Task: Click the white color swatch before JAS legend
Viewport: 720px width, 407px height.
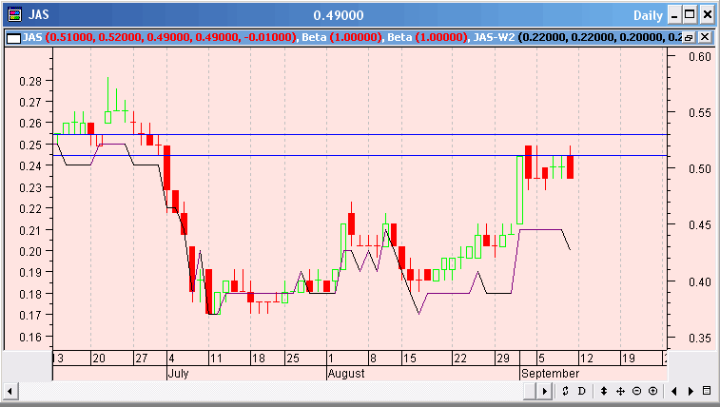Action: point(13,38)
